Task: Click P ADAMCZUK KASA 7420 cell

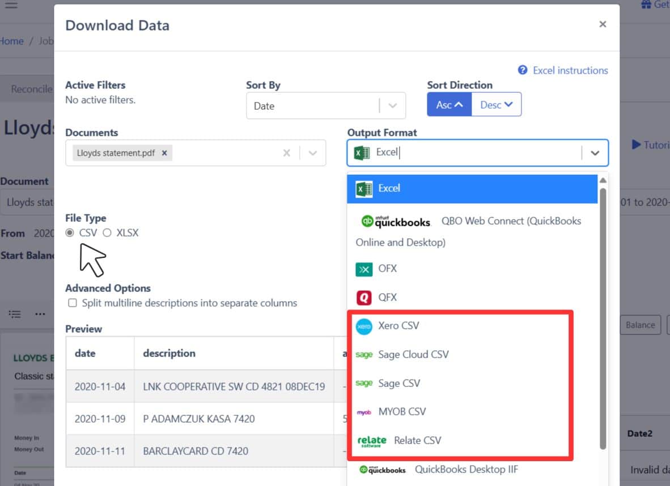Action: point(234,419)
